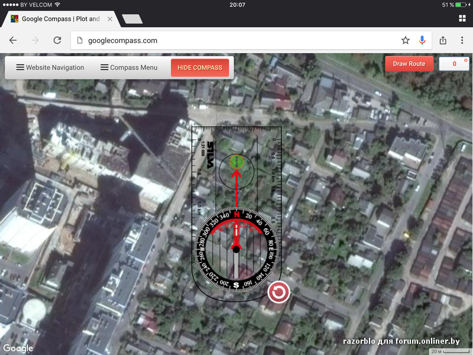
Task: Click the S mark on compass dial
Action: coord(236,285)
